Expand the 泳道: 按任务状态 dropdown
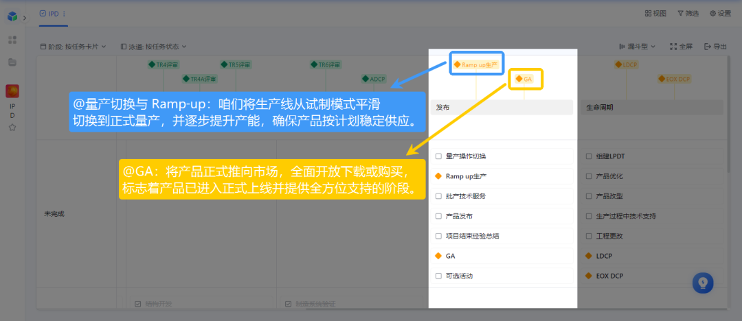Screen dimensions: 742x321 153,47
